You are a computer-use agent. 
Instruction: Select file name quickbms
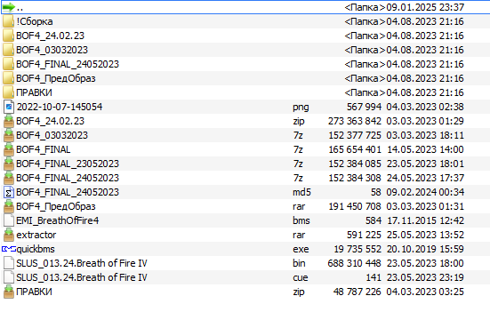[36, 249]
